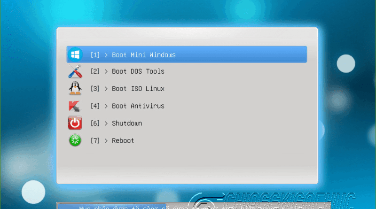Choose the Boot DOS Tools option
The image size is (376, 209).
point(138,71)
